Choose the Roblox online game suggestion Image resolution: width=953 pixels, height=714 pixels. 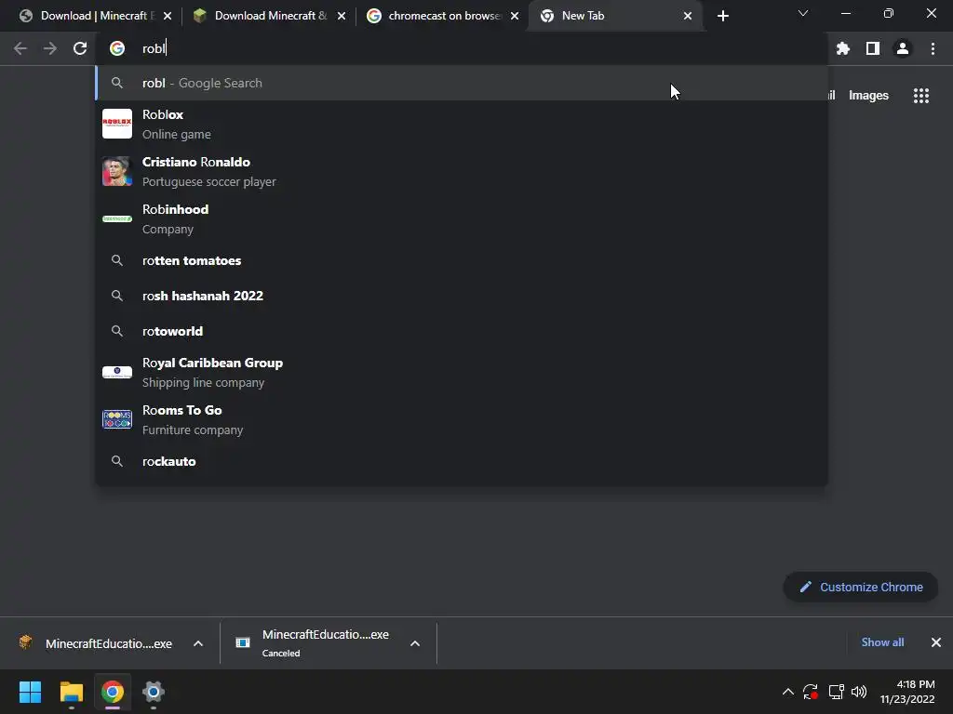[x=462, y=124]
